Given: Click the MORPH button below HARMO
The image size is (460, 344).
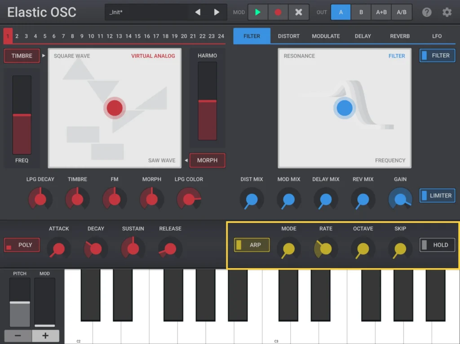Looking at the screenshot, I should tap(207, 160).
